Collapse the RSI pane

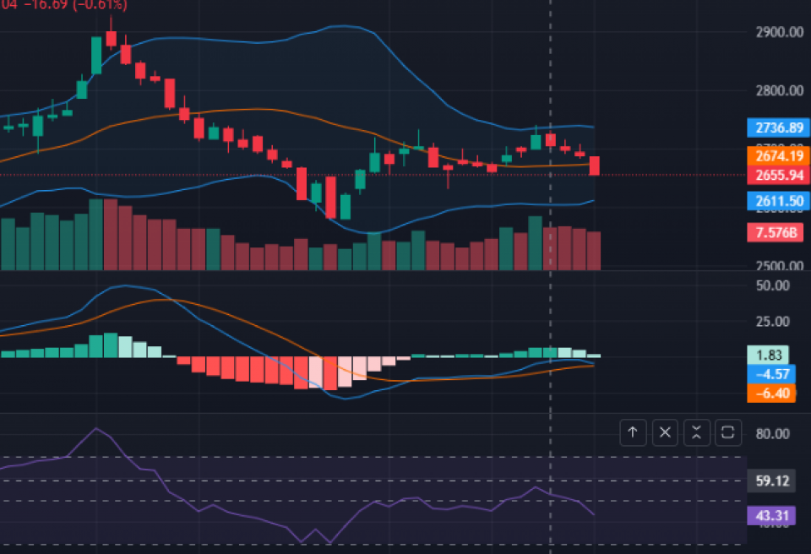coord(696,433)
